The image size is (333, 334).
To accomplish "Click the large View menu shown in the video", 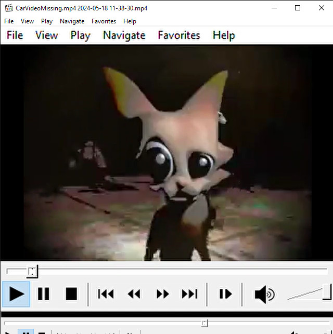I will 46,35.
